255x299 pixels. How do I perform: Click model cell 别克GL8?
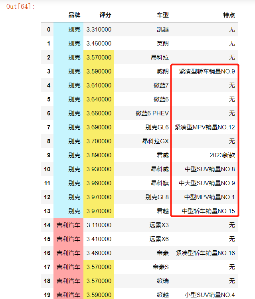click(x=157, y=197)
